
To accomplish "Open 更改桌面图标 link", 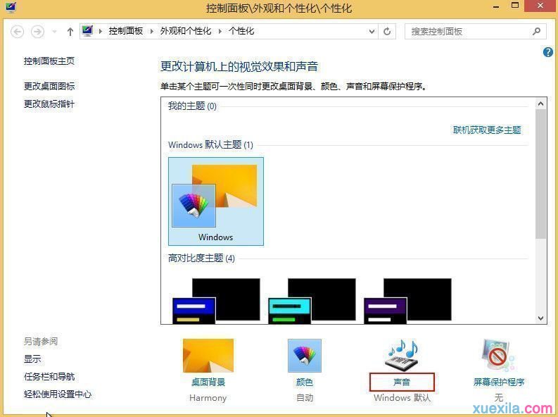I will click(x=49, y=86).
